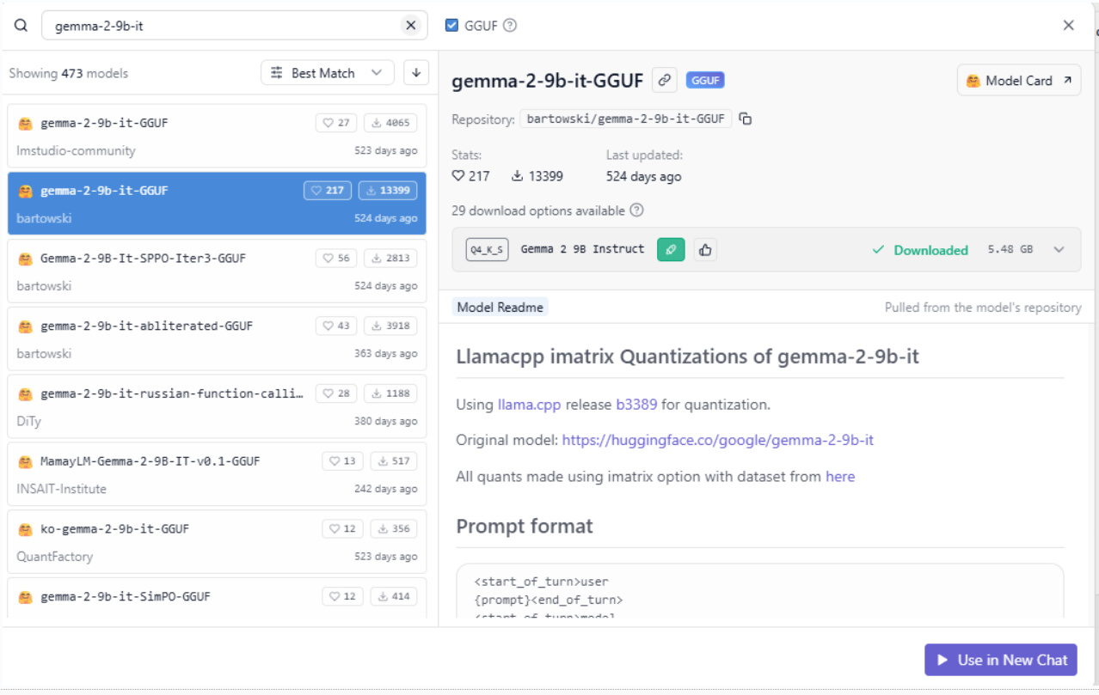Open the Model Card button
Viewport: 1099px width, 695px height.
1019,80
